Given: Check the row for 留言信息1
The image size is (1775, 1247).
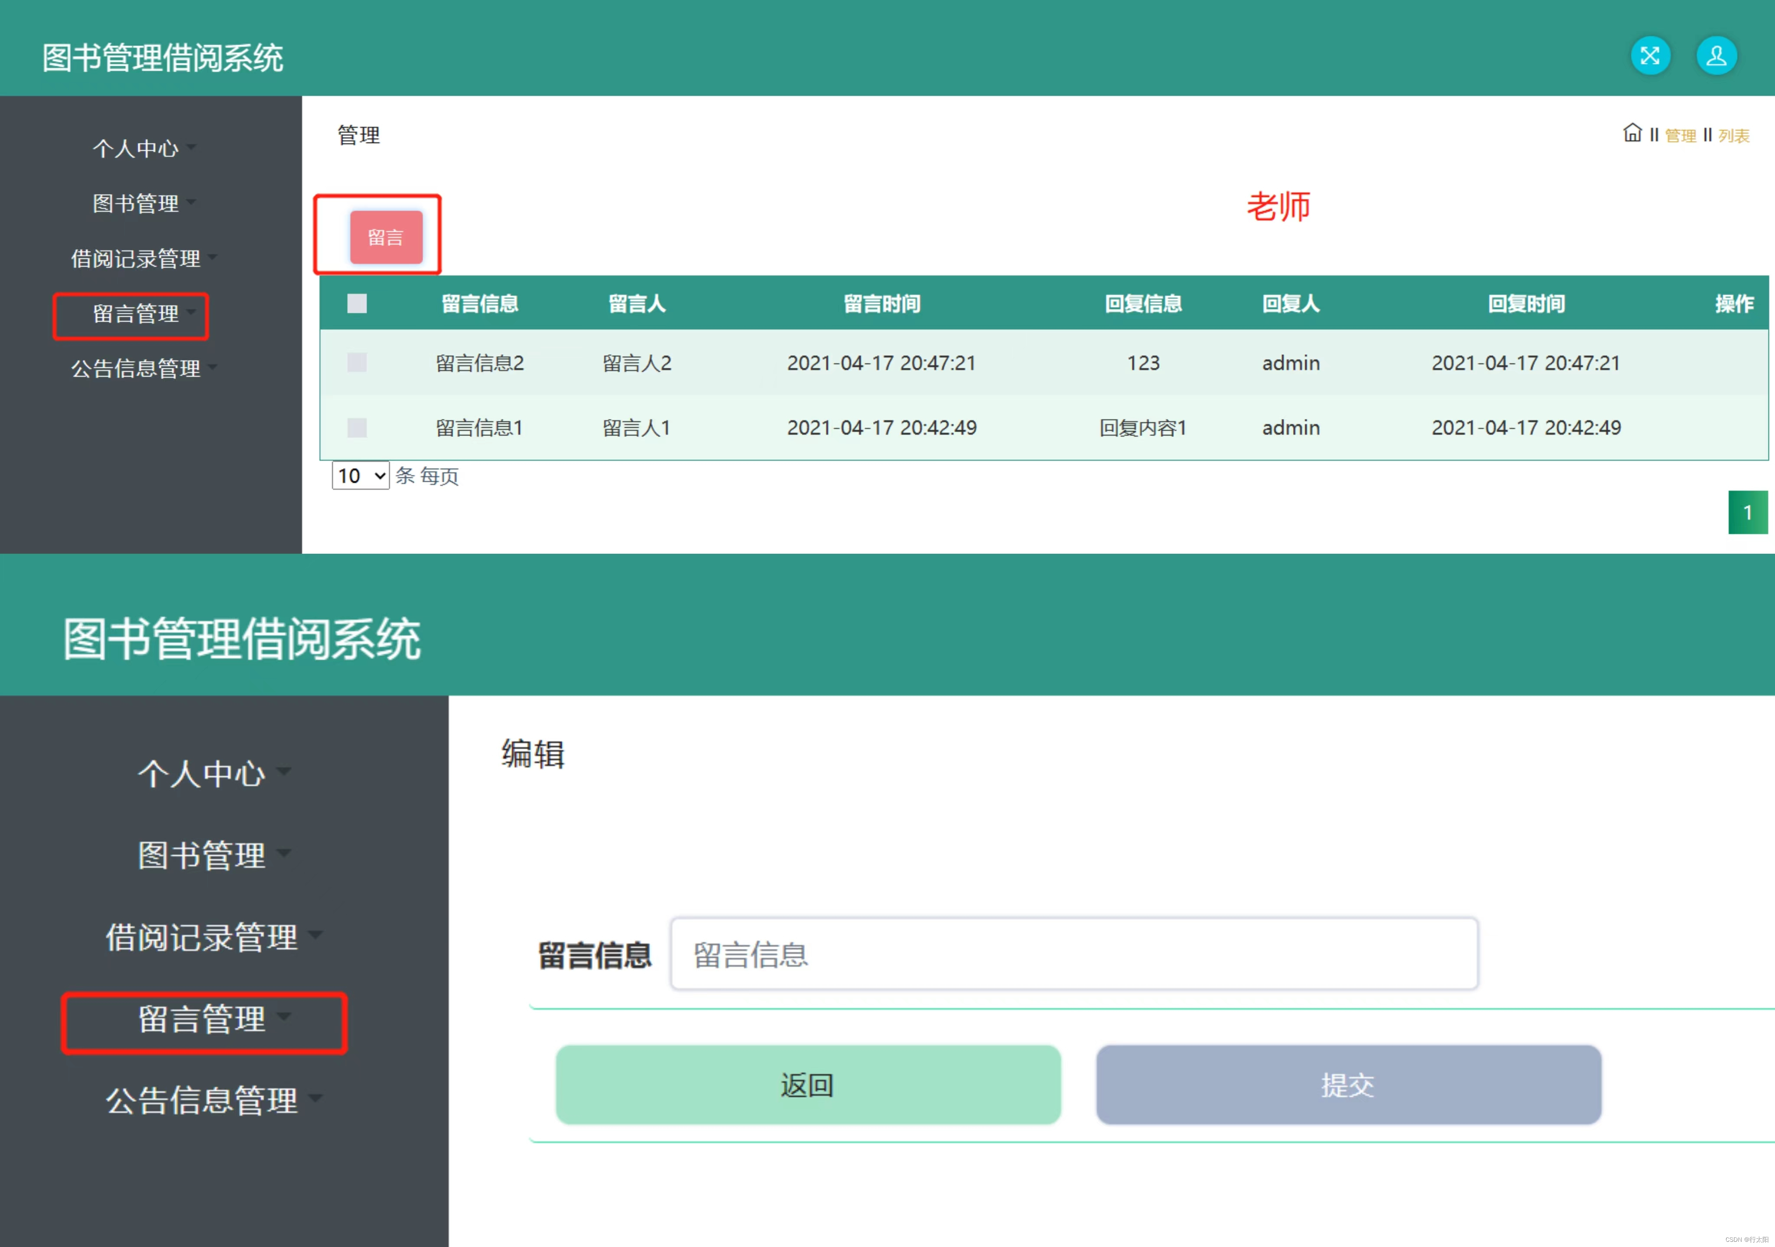Looking at the screenshot, I should coord(356,428).
